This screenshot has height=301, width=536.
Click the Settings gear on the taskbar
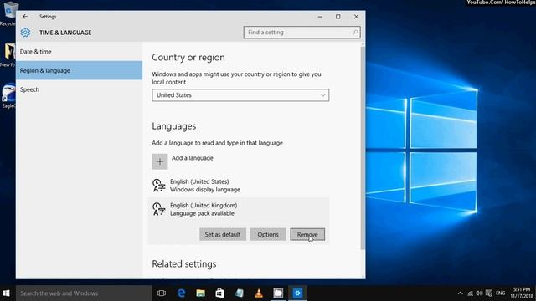(297, 293)
